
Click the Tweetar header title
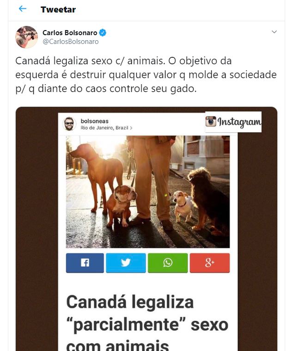pyautogui.click(x=58, y=10)
